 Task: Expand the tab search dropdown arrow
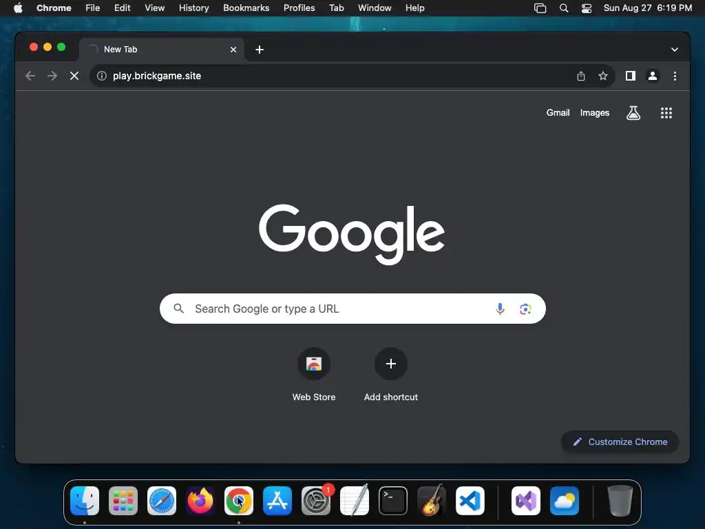pyautogui.click(x=675, y=50)
